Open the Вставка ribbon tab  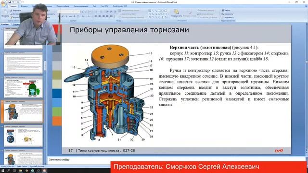pos(24,6)
